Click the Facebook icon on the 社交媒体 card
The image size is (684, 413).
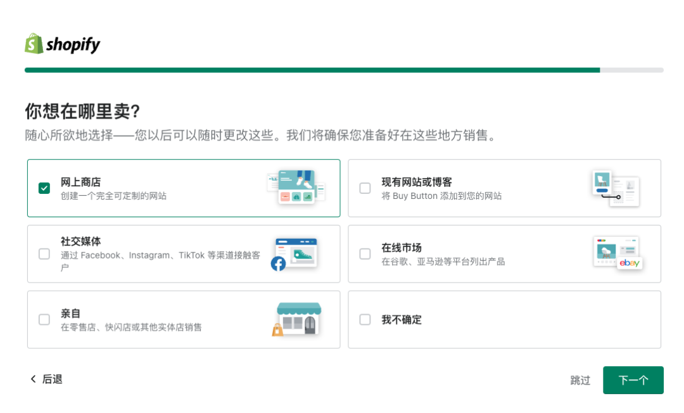(279, 262)
